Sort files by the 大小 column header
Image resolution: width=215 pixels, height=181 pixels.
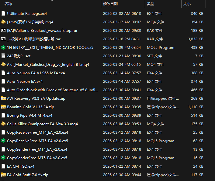[x=187, y=4]
